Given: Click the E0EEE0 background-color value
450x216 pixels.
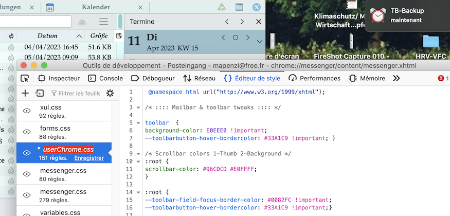Looking at the screenshot, I should click(x=217, y=131).
